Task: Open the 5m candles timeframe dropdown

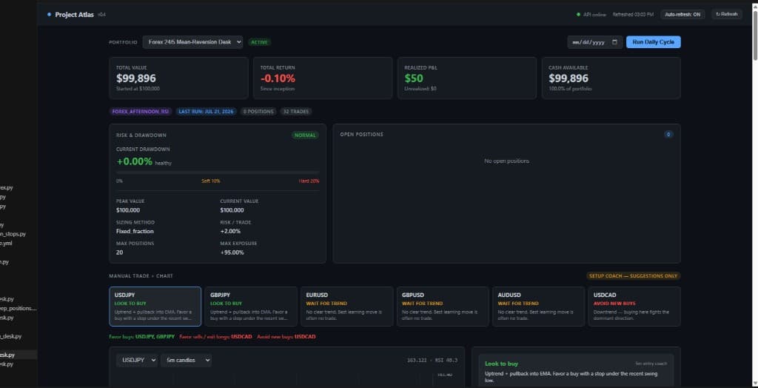Action: 186,360
